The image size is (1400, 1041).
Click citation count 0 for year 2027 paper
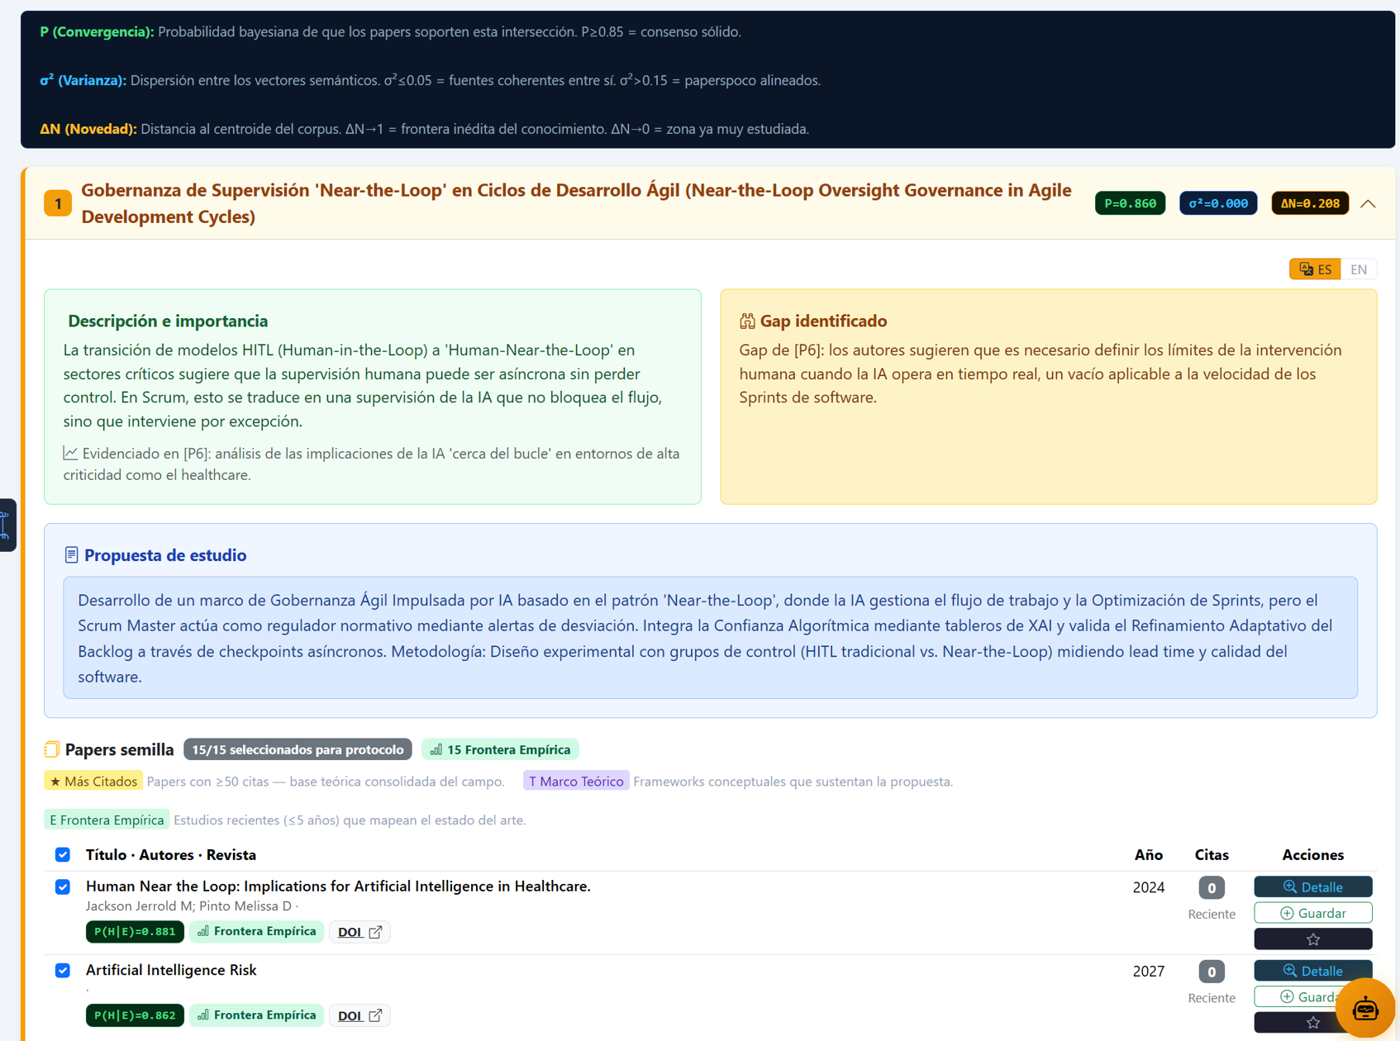tap(1212, 972)
